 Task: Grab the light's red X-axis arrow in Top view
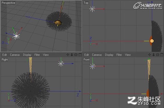(x=104, y=9)
